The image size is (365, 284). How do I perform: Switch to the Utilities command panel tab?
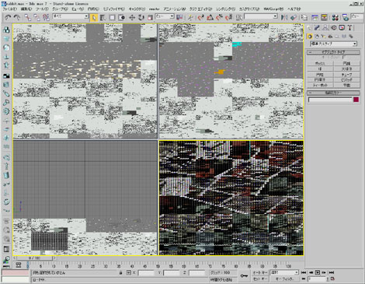(350, 28)
